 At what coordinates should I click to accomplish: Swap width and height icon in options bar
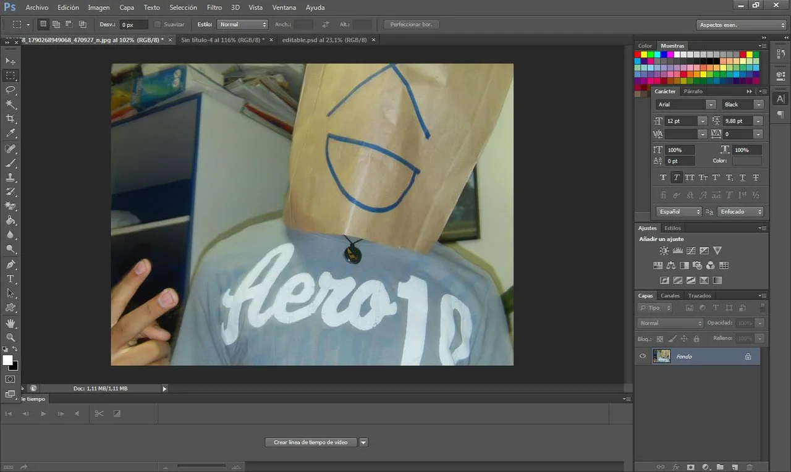point(326,25)
